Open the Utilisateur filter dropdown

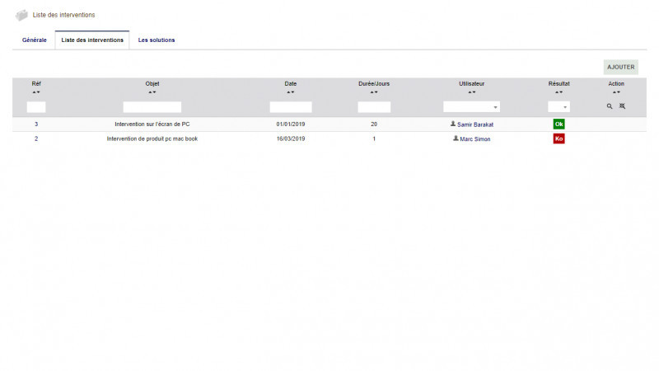pos(472,107)
